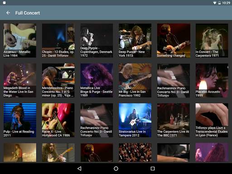Tap the notification icon in status bar

[x=5, y=3]
